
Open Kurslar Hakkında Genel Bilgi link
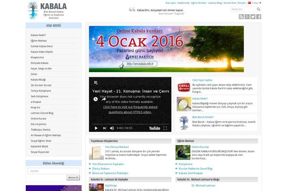click(196, 169)
